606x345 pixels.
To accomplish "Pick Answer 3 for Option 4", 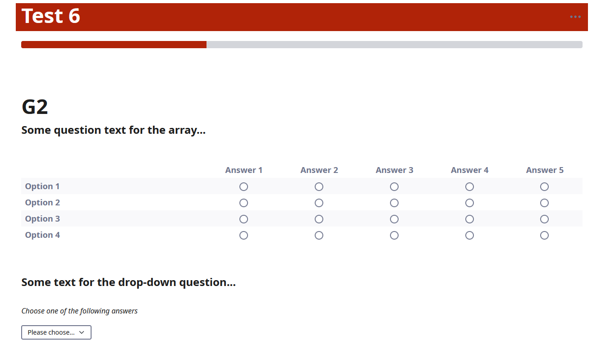I will [x=394, y=235].
